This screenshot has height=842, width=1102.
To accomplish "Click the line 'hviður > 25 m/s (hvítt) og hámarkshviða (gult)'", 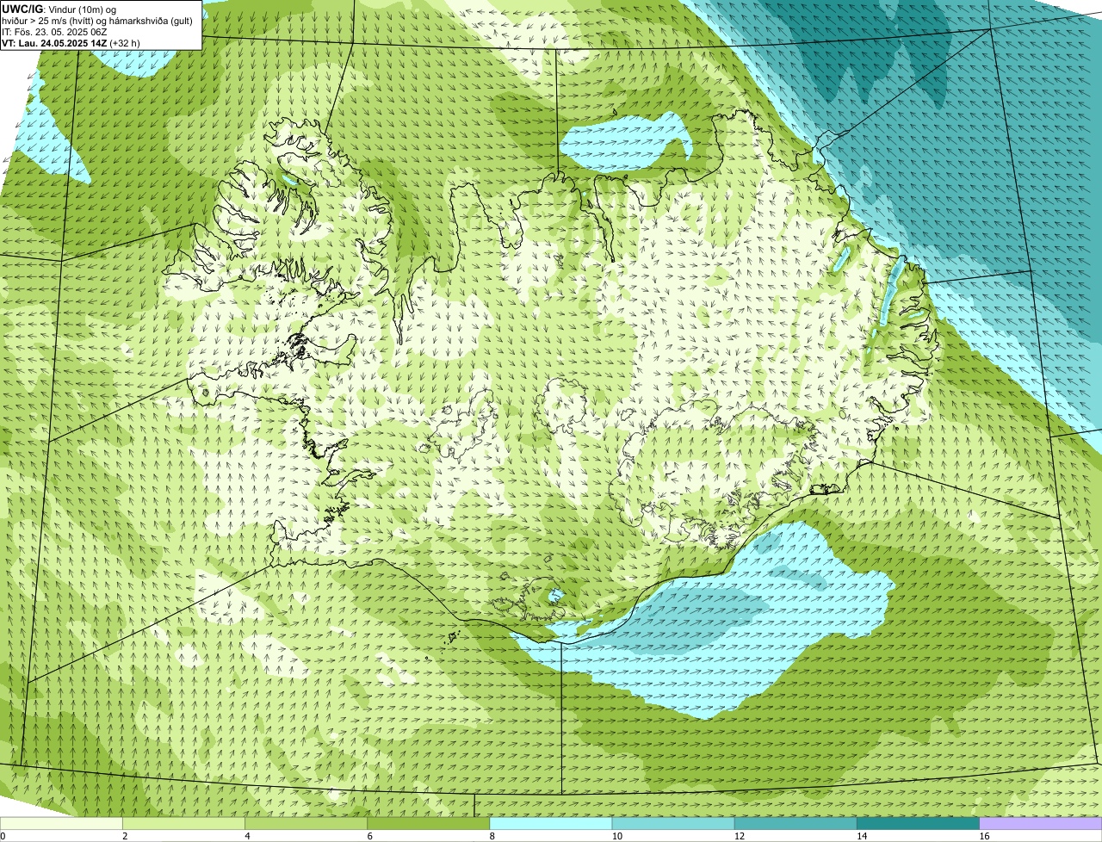I will [97, 21].
